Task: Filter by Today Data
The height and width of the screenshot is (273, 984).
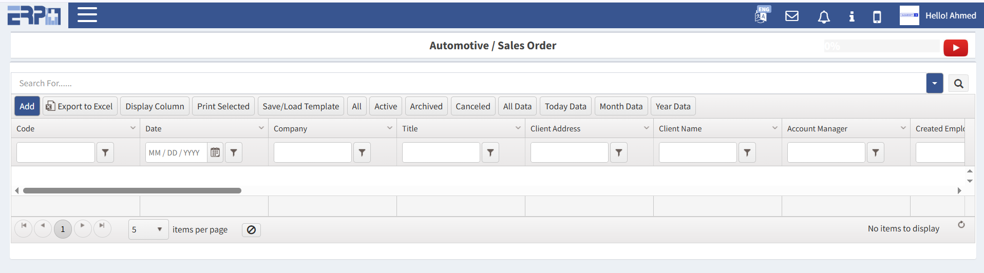Action: tap(565, 106)
